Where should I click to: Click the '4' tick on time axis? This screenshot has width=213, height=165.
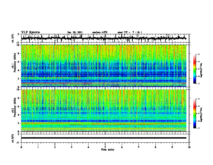click(x=88, y=147)
